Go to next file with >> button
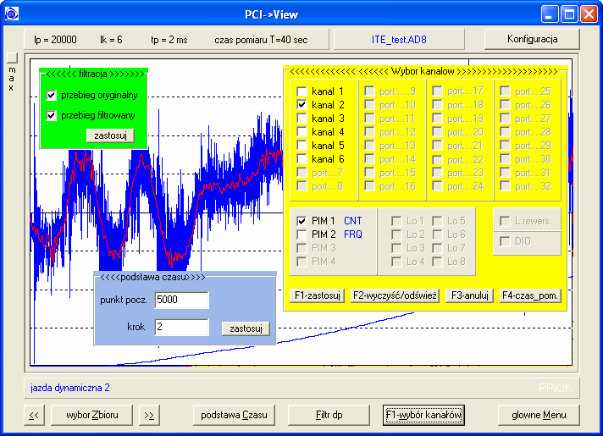Viewport: 603px width, 436px height. coord(149,415)
